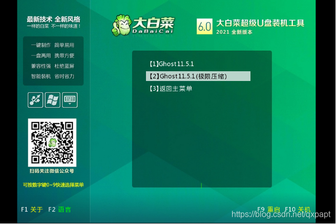Click the keyboard icon

70,100
